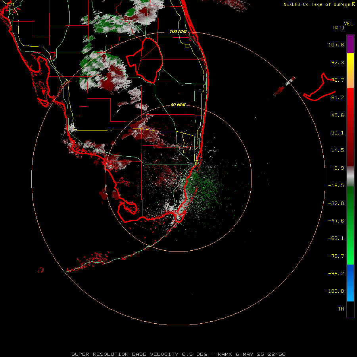Click the 14.5 velocity scale value

click(338, 150)
